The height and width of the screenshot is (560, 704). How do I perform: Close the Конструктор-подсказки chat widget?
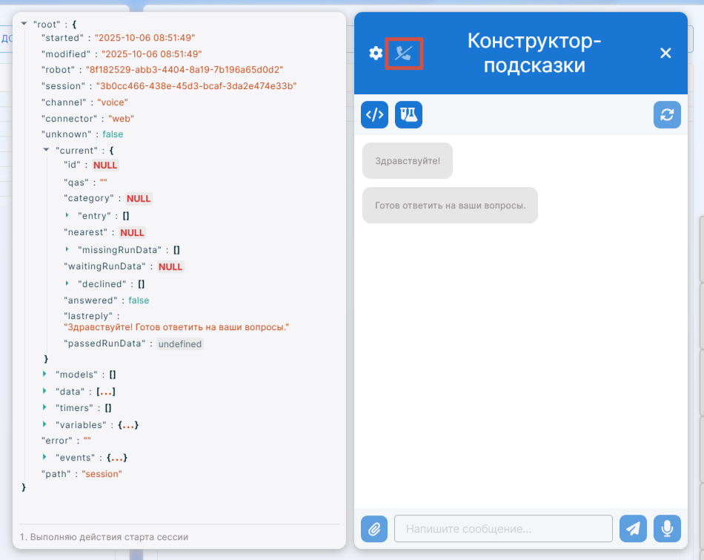click(x=665, y=53)
